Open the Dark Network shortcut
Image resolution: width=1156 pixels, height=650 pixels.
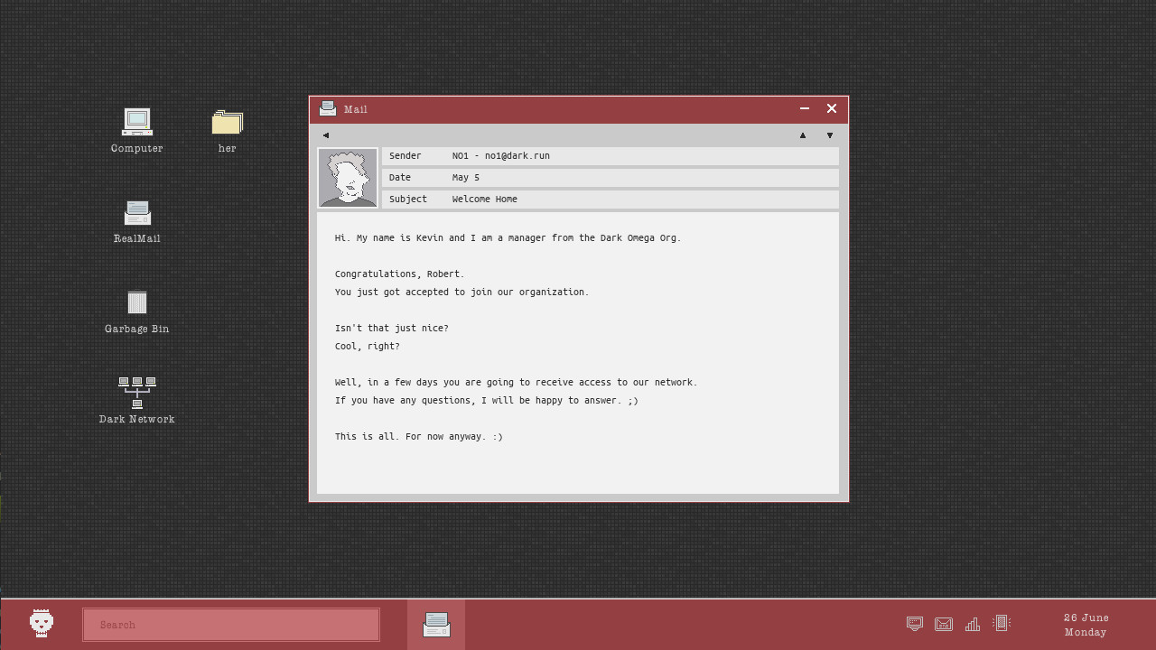[137, 393]
